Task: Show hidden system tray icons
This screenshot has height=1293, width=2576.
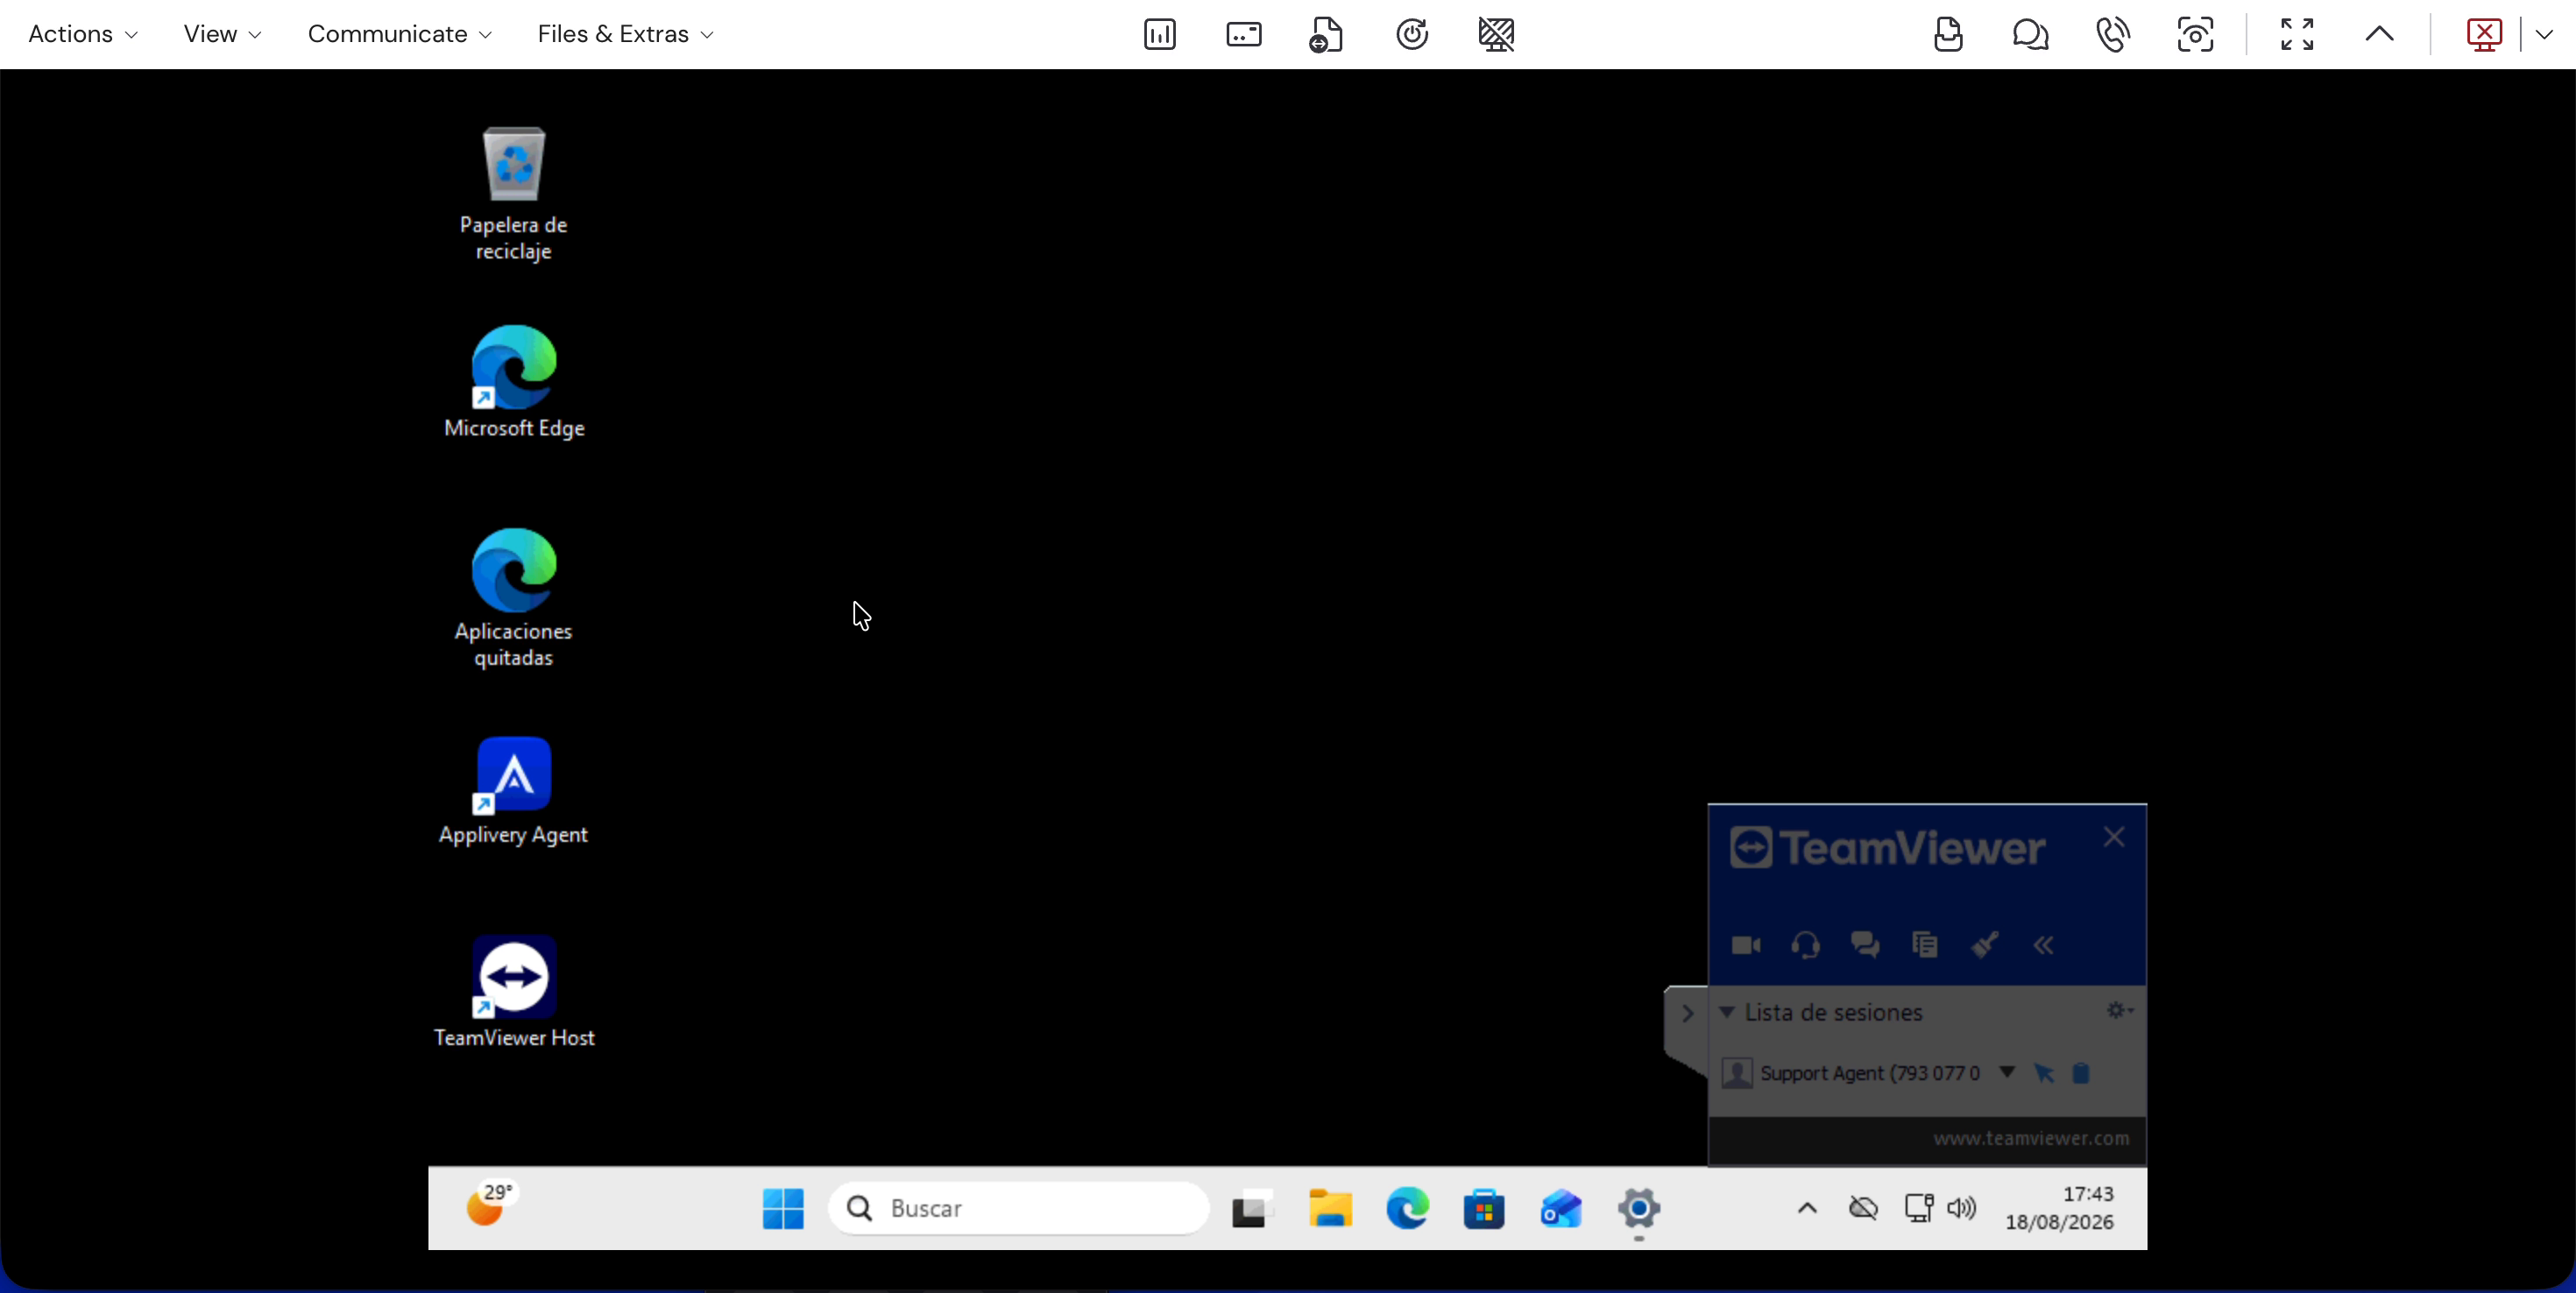Action: tap(1806, 1208)
